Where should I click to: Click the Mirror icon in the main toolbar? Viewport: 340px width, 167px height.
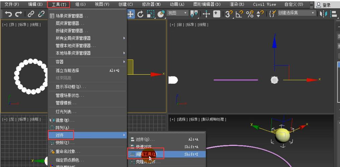(x=323, y=14)
